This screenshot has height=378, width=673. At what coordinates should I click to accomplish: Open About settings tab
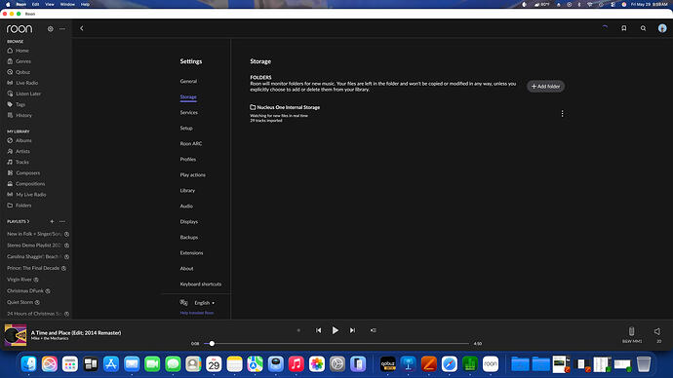click(x=186, y=269)
